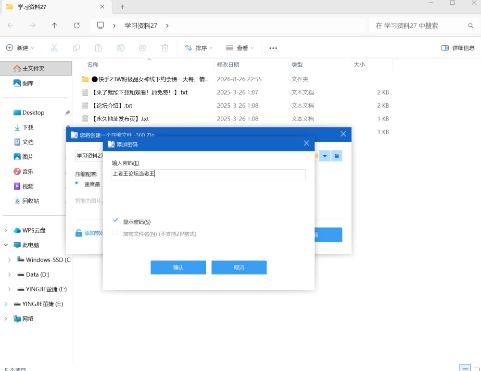This screenshot has width=481, height=371.
Task: Click the 输入密码 text field
Action: [209, 174]
